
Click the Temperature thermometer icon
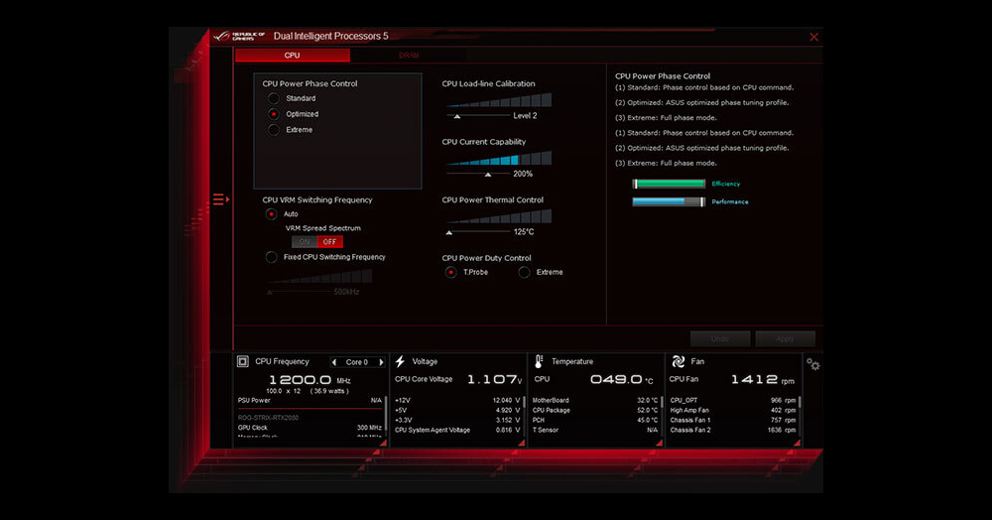(539, 361)
